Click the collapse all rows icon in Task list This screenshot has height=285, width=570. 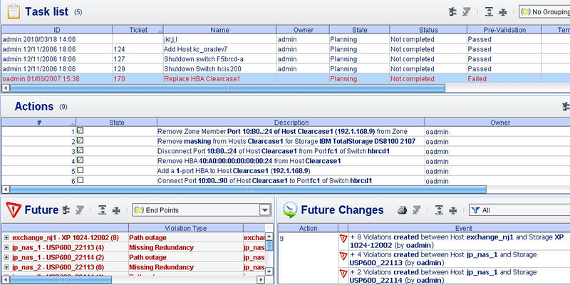tap(503, 11)
